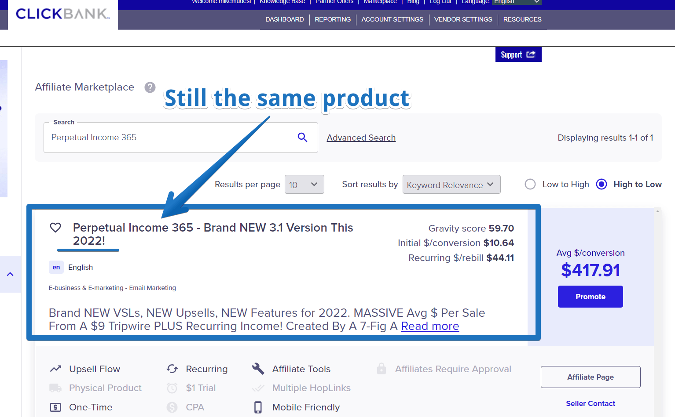Click the ClickBank logo
Image resolution: width=675 pixels, height=417 pixels.
[63, 14]
